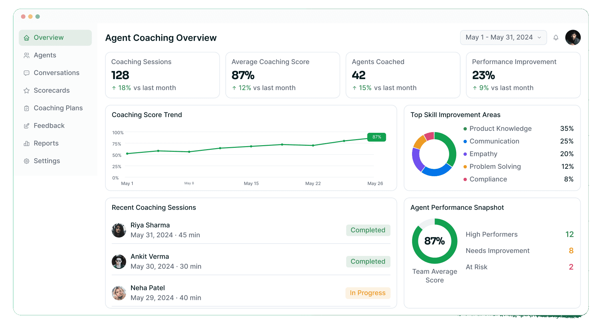Screen dimensions: 602x333
Task: Click High Performers count 12
Action: click(x=570, y=235)
